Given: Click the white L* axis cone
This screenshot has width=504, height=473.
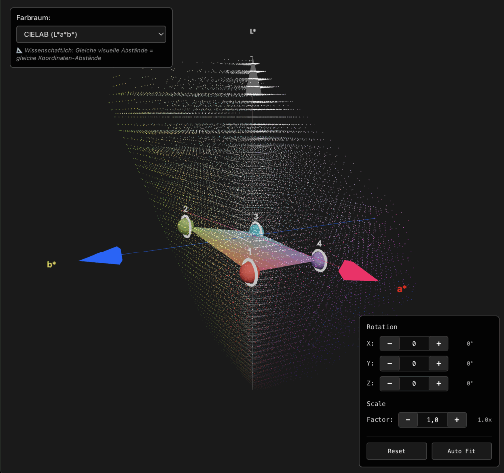Looking at the screenshot, I should [253, 79].
